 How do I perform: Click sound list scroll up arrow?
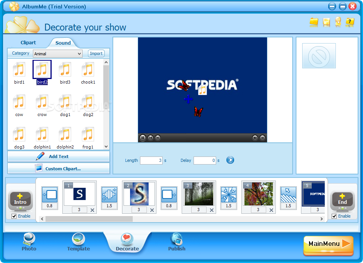tap(106, 62)
